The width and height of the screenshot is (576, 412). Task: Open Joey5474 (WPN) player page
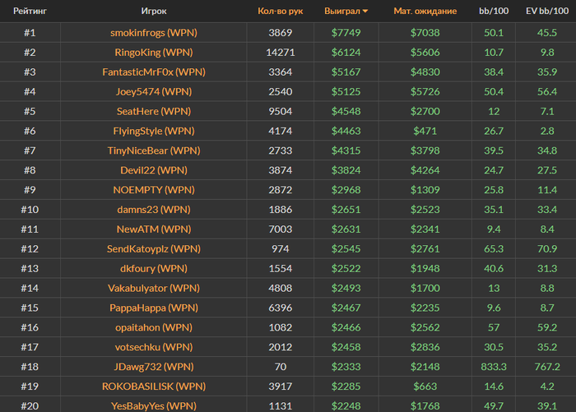point(154,92)
